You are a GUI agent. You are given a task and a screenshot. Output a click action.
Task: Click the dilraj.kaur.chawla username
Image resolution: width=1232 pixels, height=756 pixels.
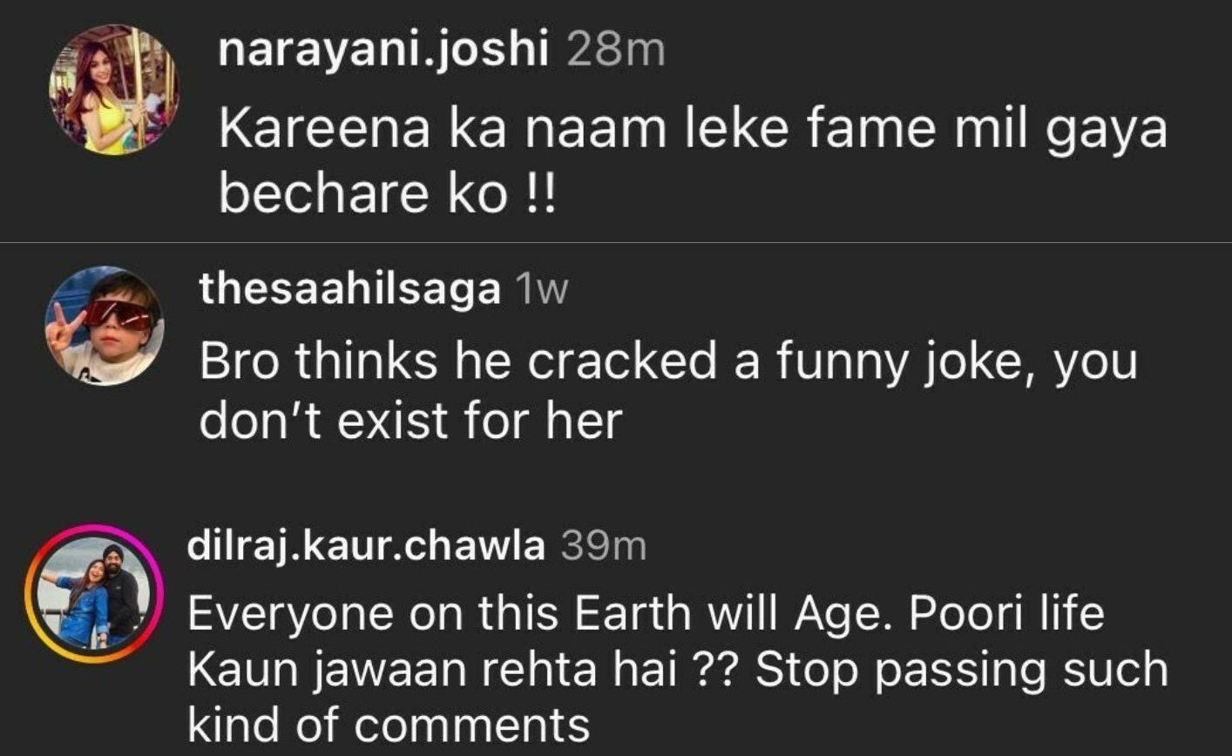[x=367, y=546]
